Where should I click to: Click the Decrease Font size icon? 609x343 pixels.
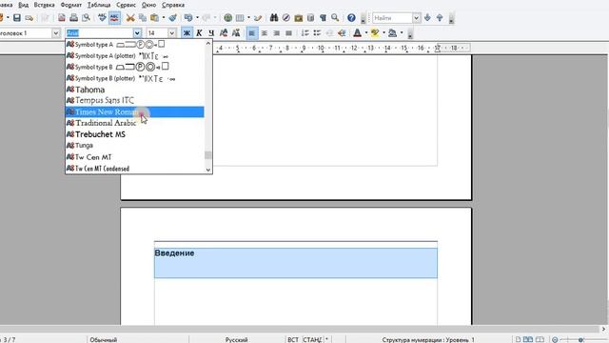(x=235, y=33)
